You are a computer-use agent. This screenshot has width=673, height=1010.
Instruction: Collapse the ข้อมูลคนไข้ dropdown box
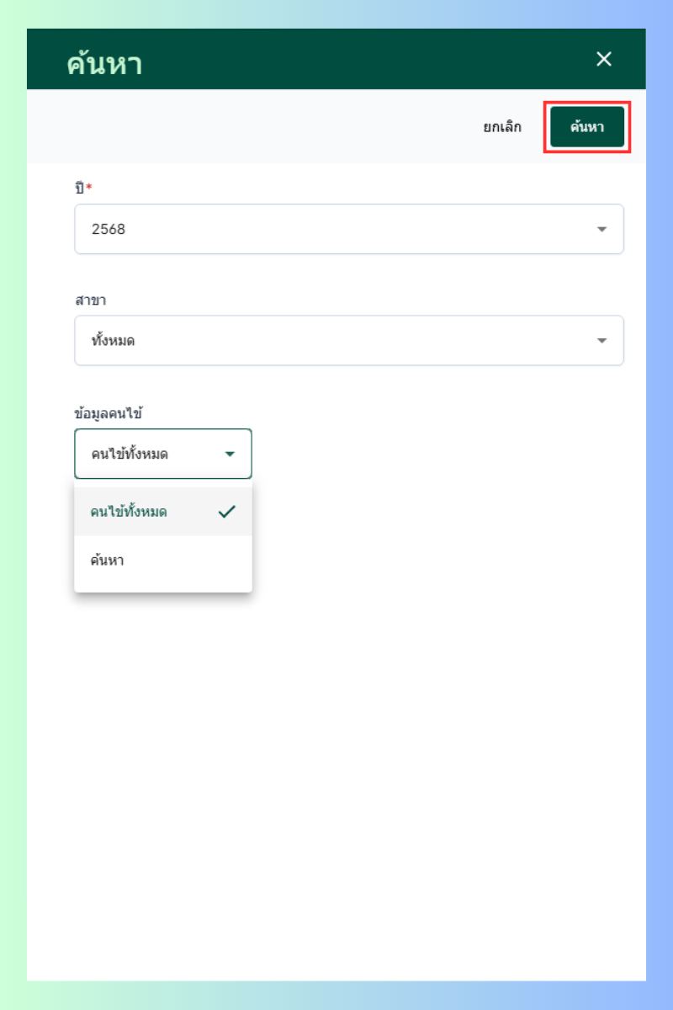[162, 454]
